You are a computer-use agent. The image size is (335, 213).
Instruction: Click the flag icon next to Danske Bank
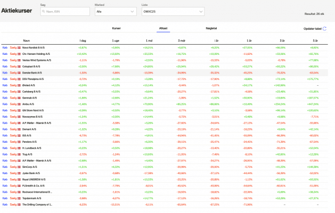(x=19, y=72)
